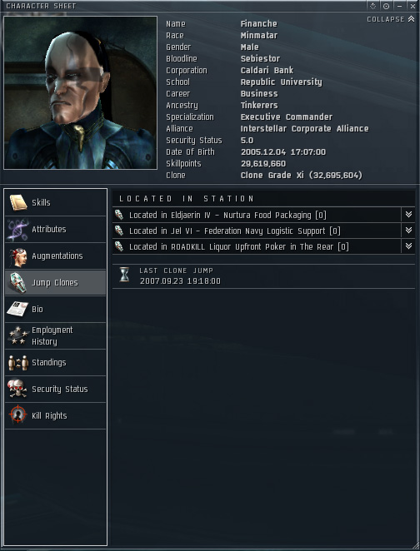Click the clone icon beside Eldjaerin IV entry
Image resolution: width=420 pixels, height=551 pixels.
(119, 215)
